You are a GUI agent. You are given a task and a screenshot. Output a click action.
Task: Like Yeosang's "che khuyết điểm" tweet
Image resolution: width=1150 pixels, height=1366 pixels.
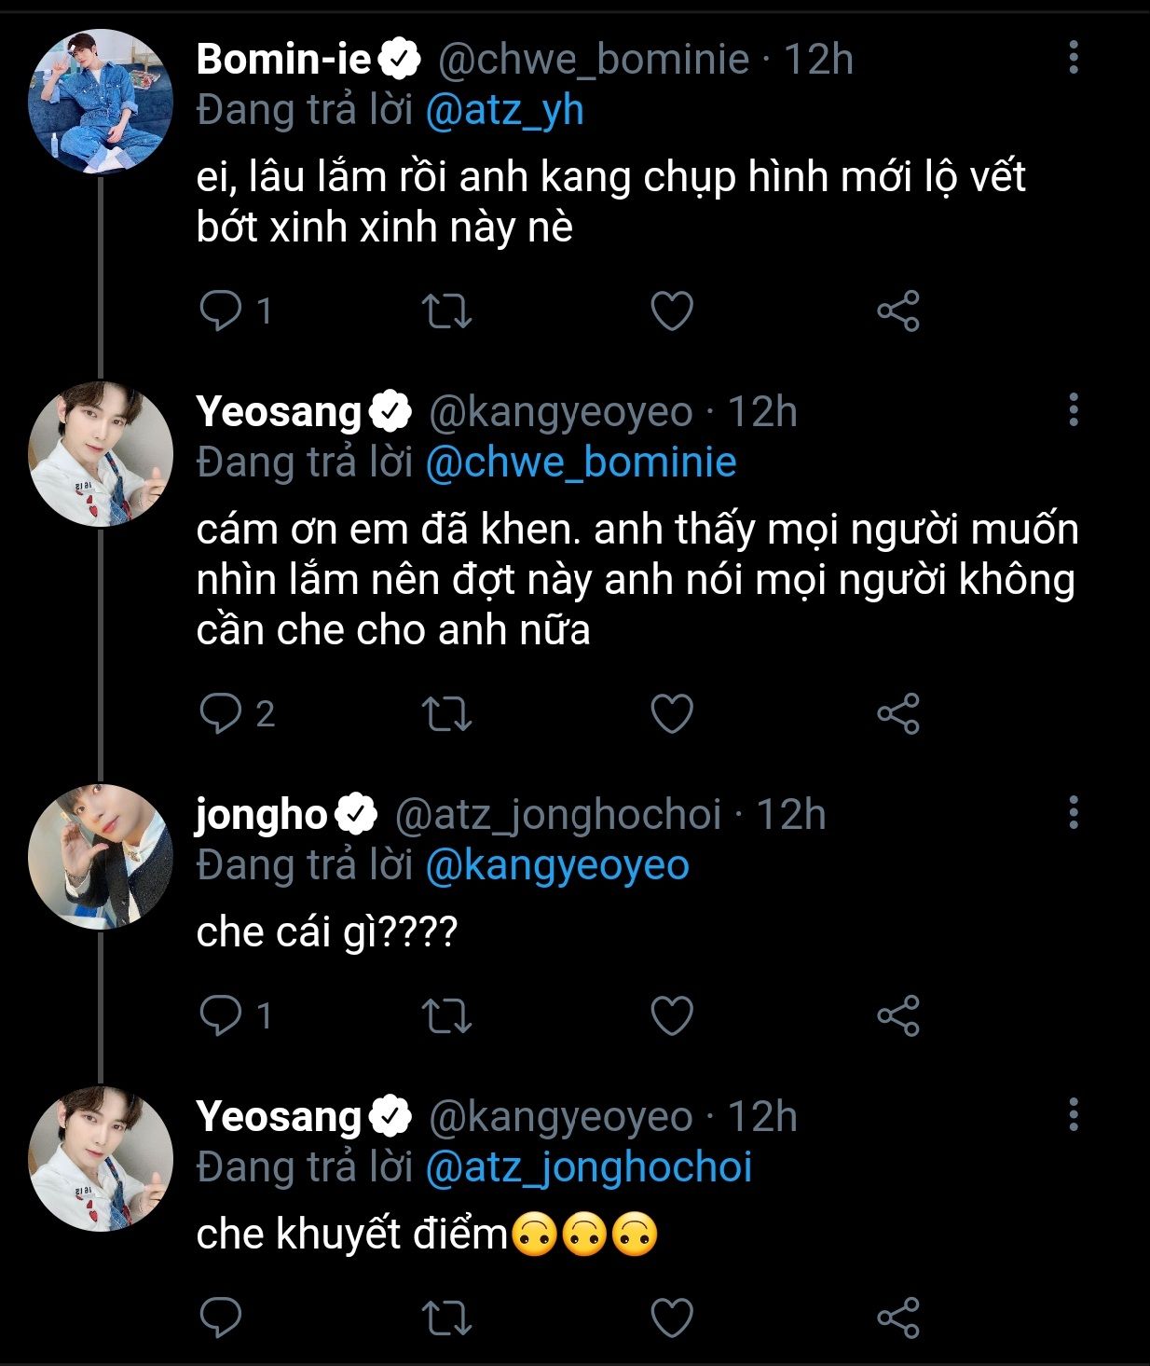[x=671, y=1317]
